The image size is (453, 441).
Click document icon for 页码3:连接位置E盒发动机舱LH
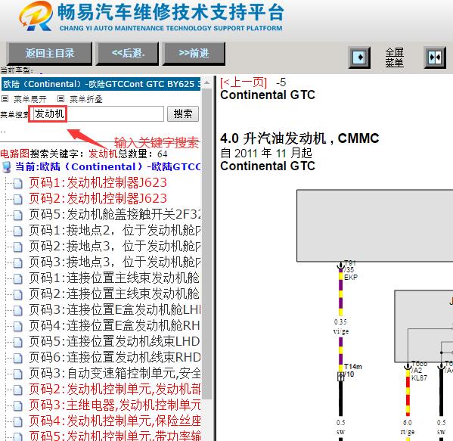[x=18, y=311]
